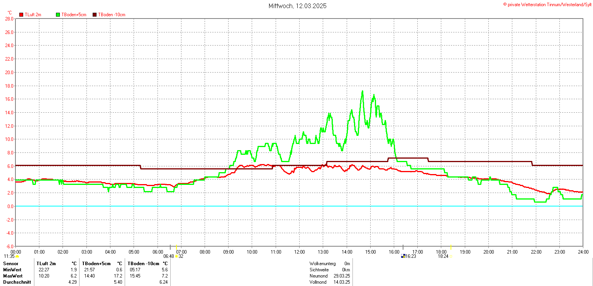
Task: Select the TBoden -10cm legend label
Action: (x=112, y=15)
